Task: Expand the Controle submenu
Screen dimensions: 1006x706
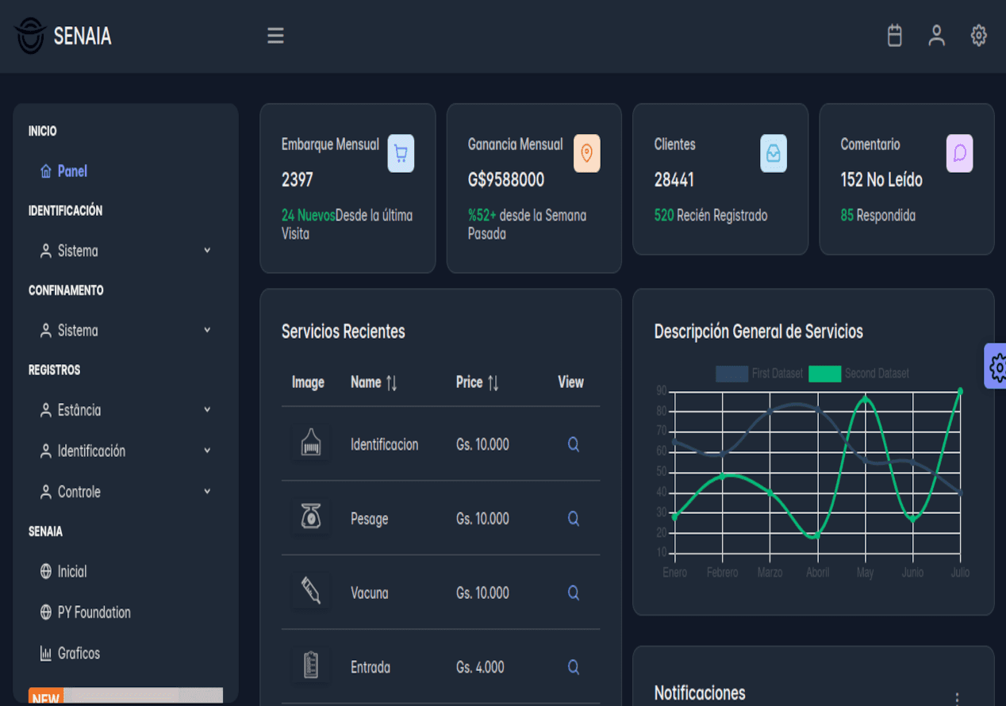Action: pos(123,492)
